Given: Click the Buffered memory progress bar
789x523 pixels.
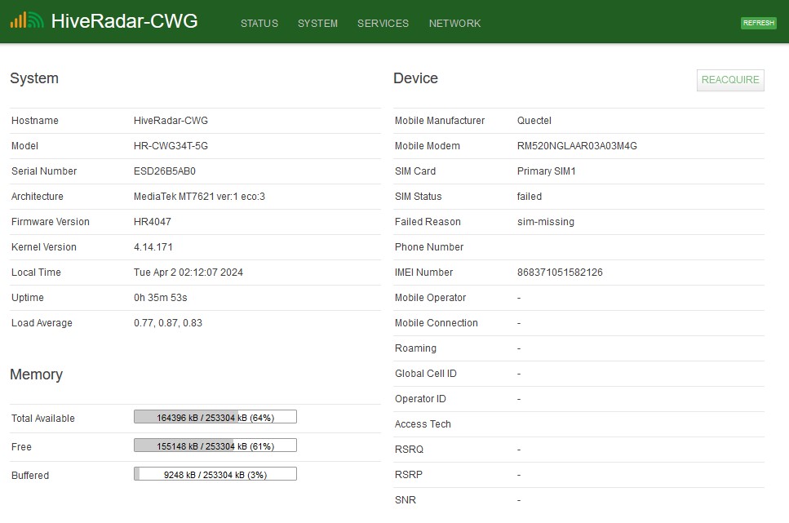Looking at the screenshot, I should pos(215,473).
